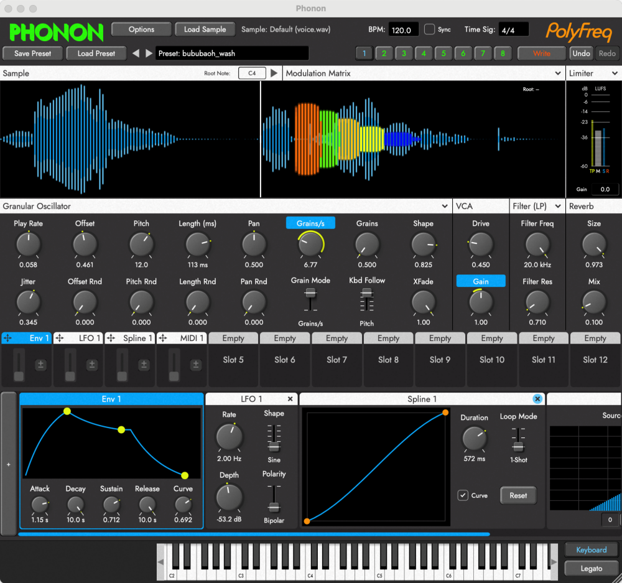Image resolution: width=622 pixels, height=583 pixels.
Task: Click the Reverb Size knob
Action: (594, 245)
